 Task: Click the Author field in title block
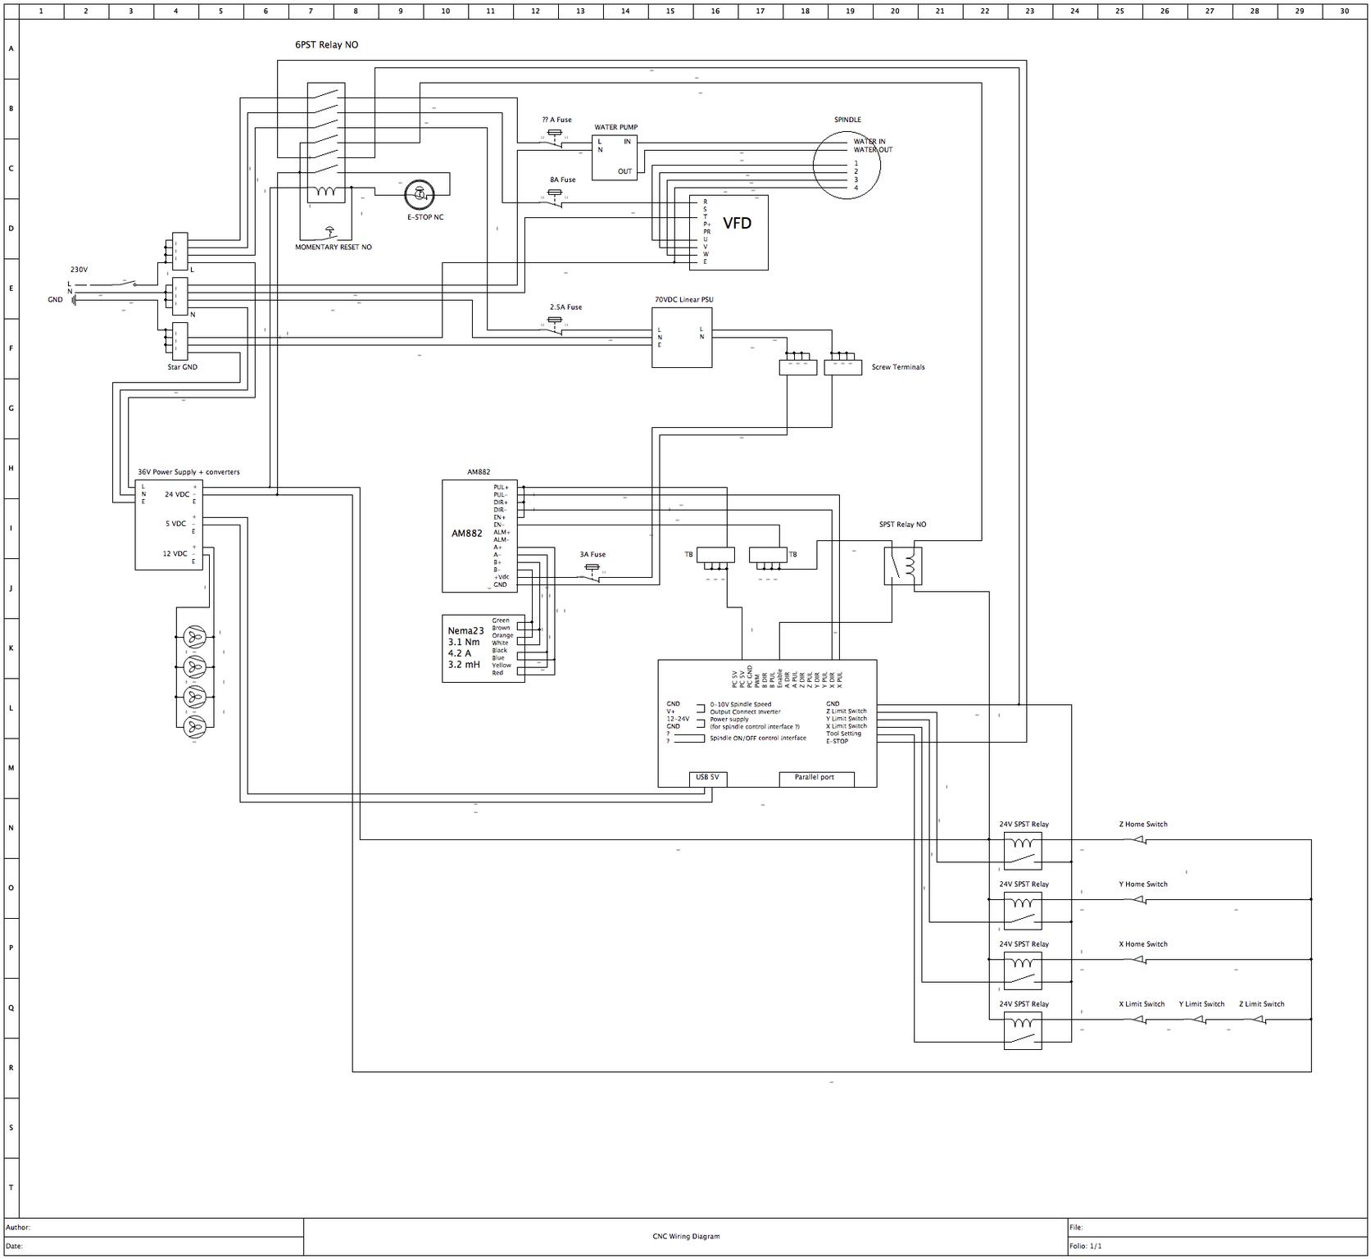click(153, 1227)
